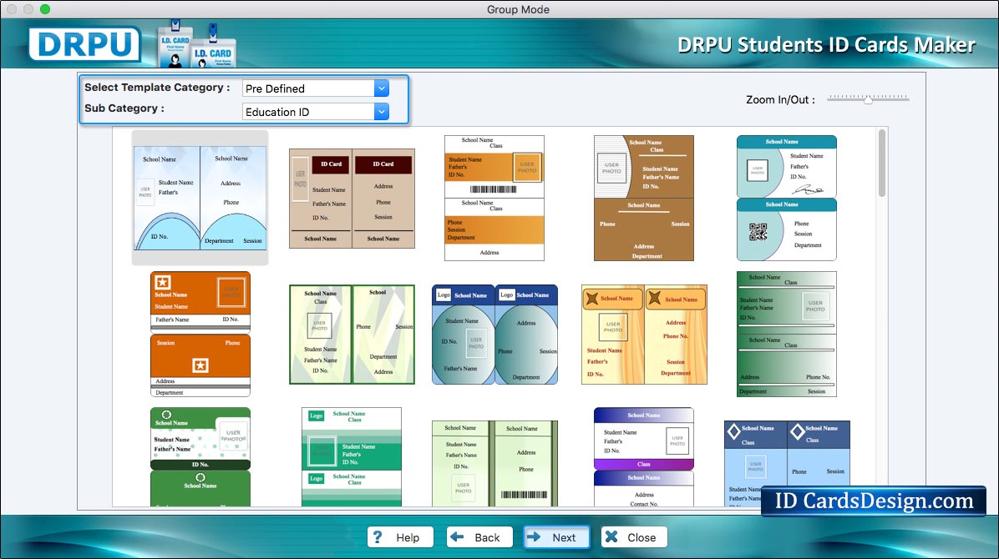Click the "Group Mode" window title

point(518,9)
